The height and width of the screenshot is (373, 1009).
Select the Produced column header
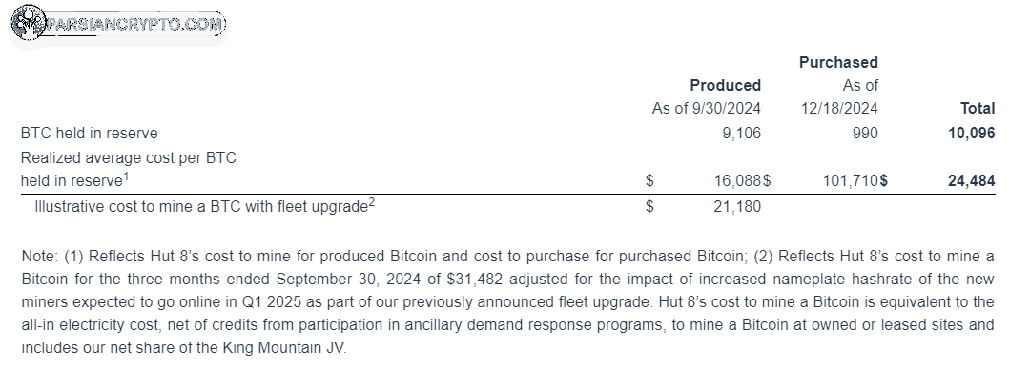tap(725, 85)
